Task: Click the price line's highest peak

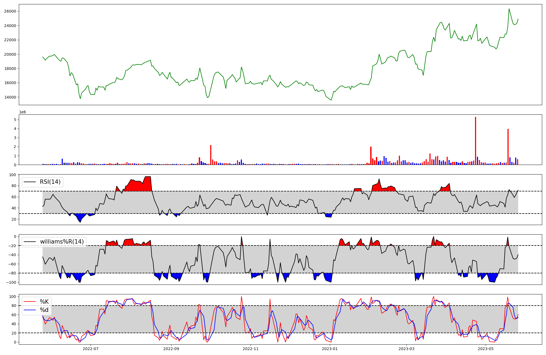Action: point(509,9)
